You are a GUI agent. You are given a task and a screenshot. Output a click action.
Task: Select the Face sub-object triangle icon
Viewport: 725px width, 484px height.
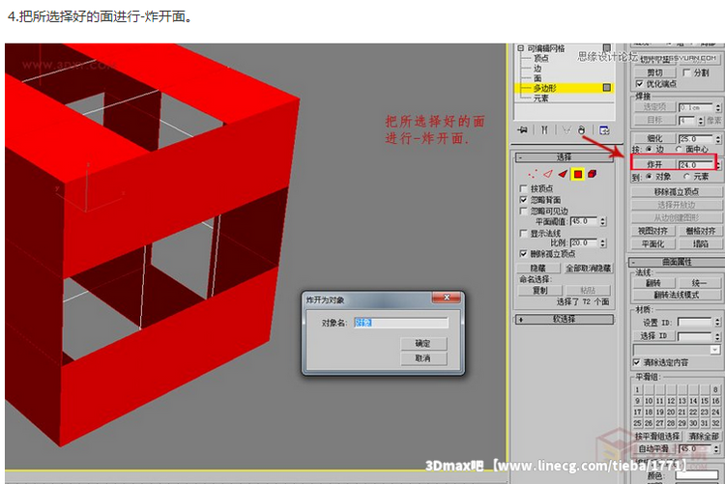[x=563, y=174]
